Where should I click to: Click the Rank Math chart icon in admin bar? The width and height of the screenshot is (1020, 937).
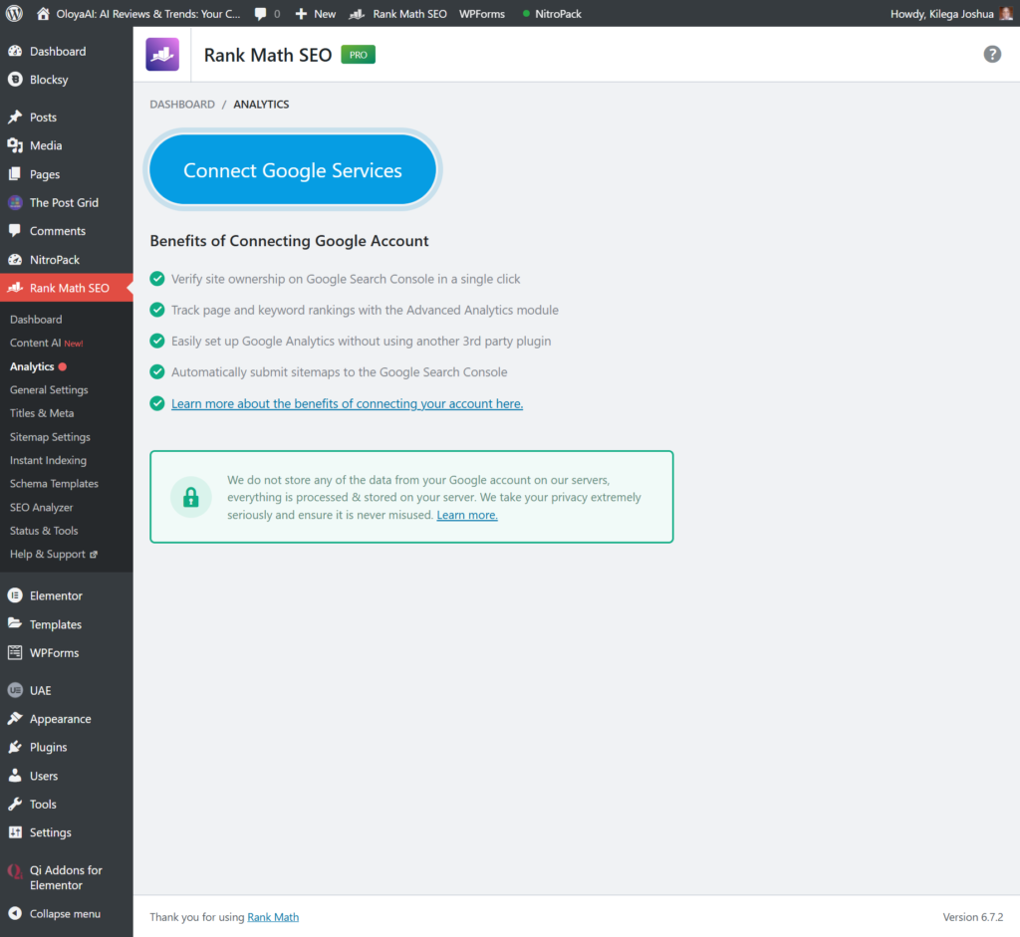pos(357,14)
